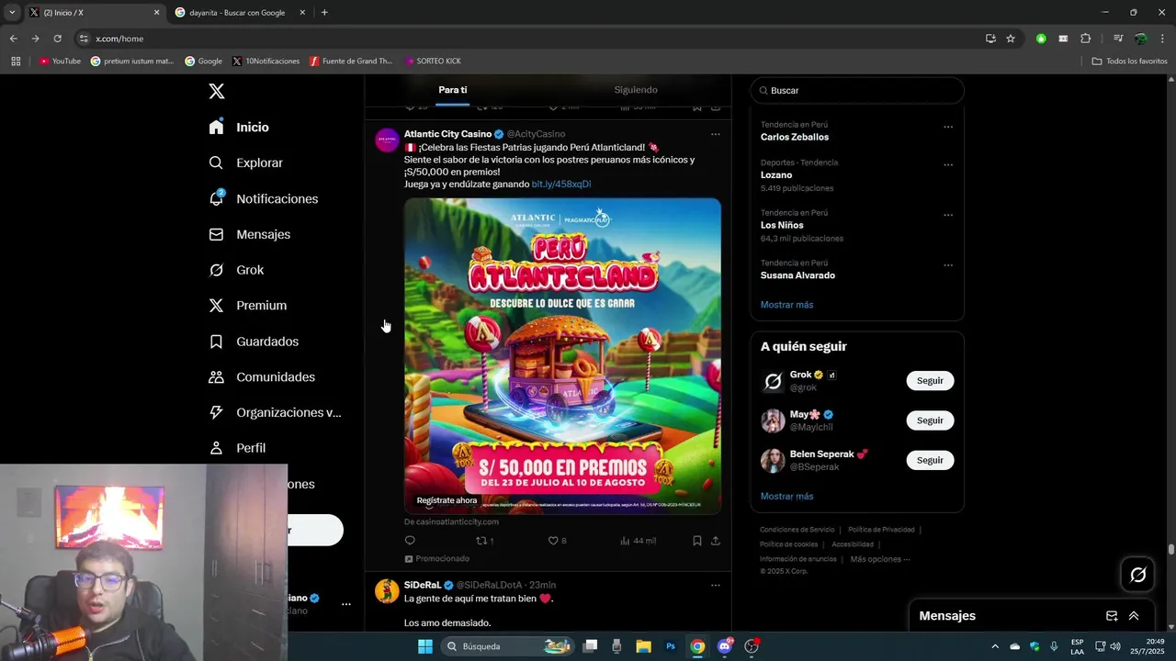Open more options on the SiDeRaL post
Screen dimensions: 1176x661
[x=716, y=585]
